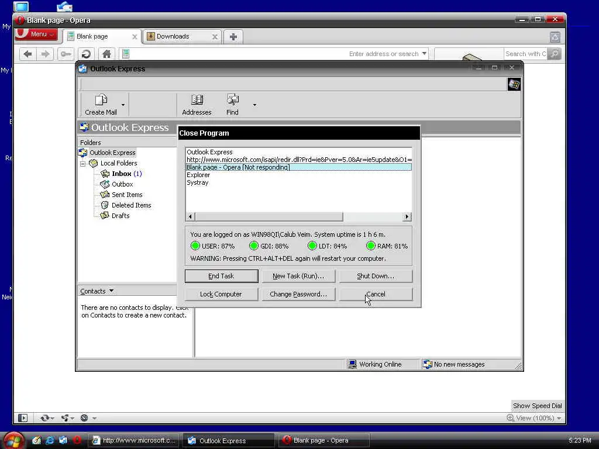Close the Downloads tab
599x449 pixels.
tap(215, 37)
